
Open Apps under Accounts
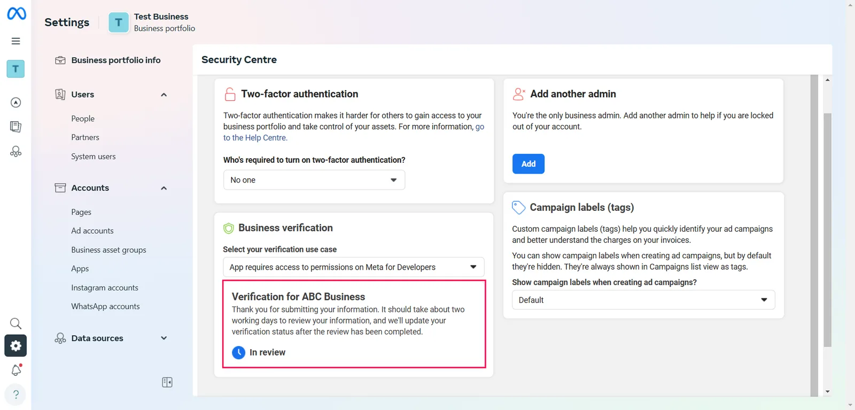click(x=80, y=269)
